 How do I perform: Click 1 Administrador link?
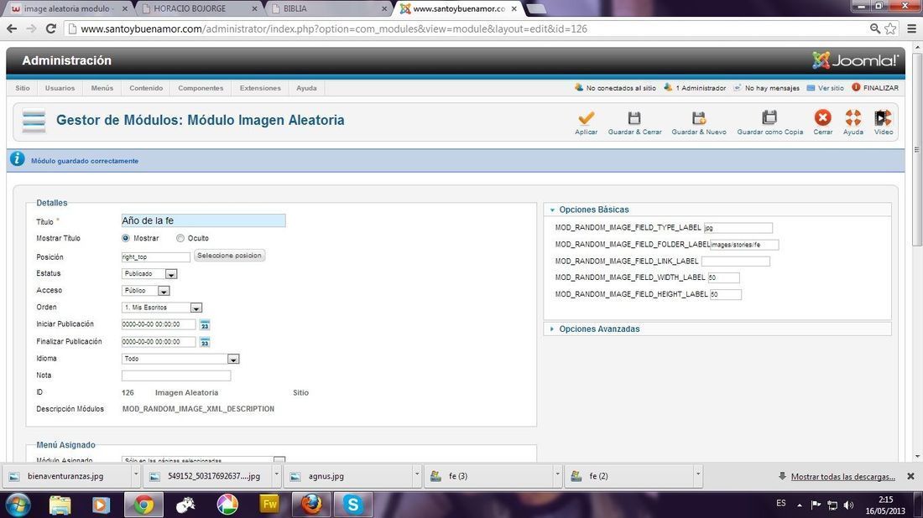[701, 88]
